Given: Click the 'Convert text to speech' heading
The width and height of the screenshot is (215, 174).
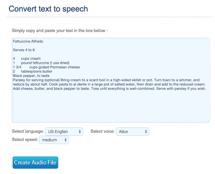Looking at the screenshot, I should click(48, 9).
